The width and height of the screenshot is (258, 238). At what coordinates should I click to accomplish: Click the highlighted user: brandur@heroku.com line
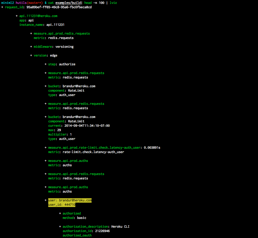click(70, 200)
